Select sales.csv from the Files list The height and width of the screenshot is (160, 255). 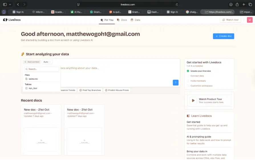41,79
